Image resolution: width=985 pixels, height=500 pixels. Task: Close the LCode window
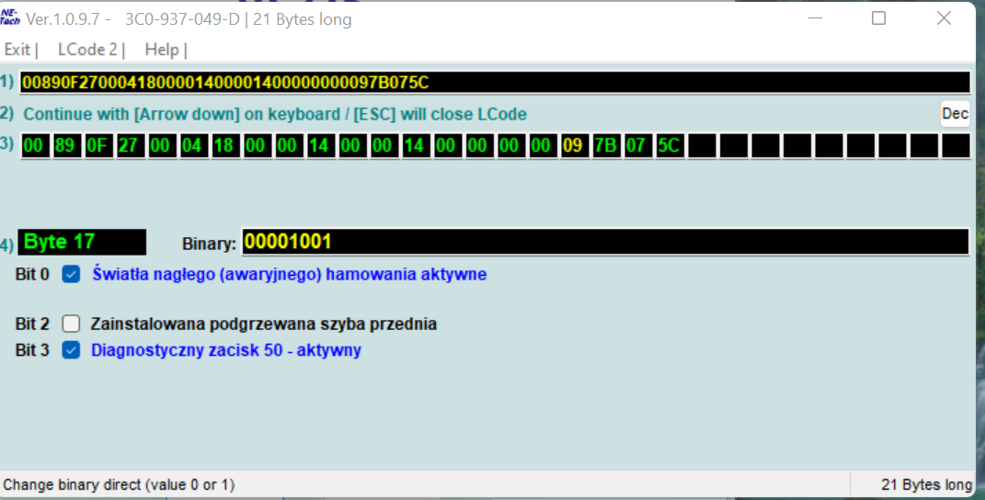(x=944, y=18)
